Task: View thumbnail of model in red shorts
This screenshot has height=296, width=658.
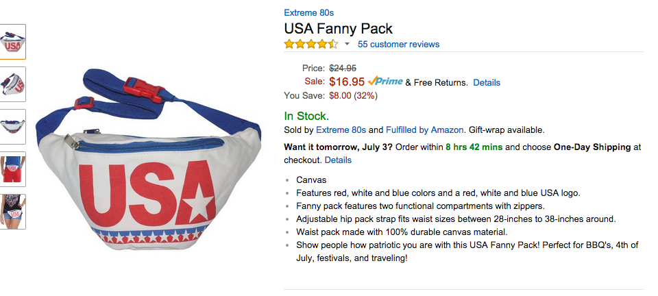Action: [x=13, y=169]
